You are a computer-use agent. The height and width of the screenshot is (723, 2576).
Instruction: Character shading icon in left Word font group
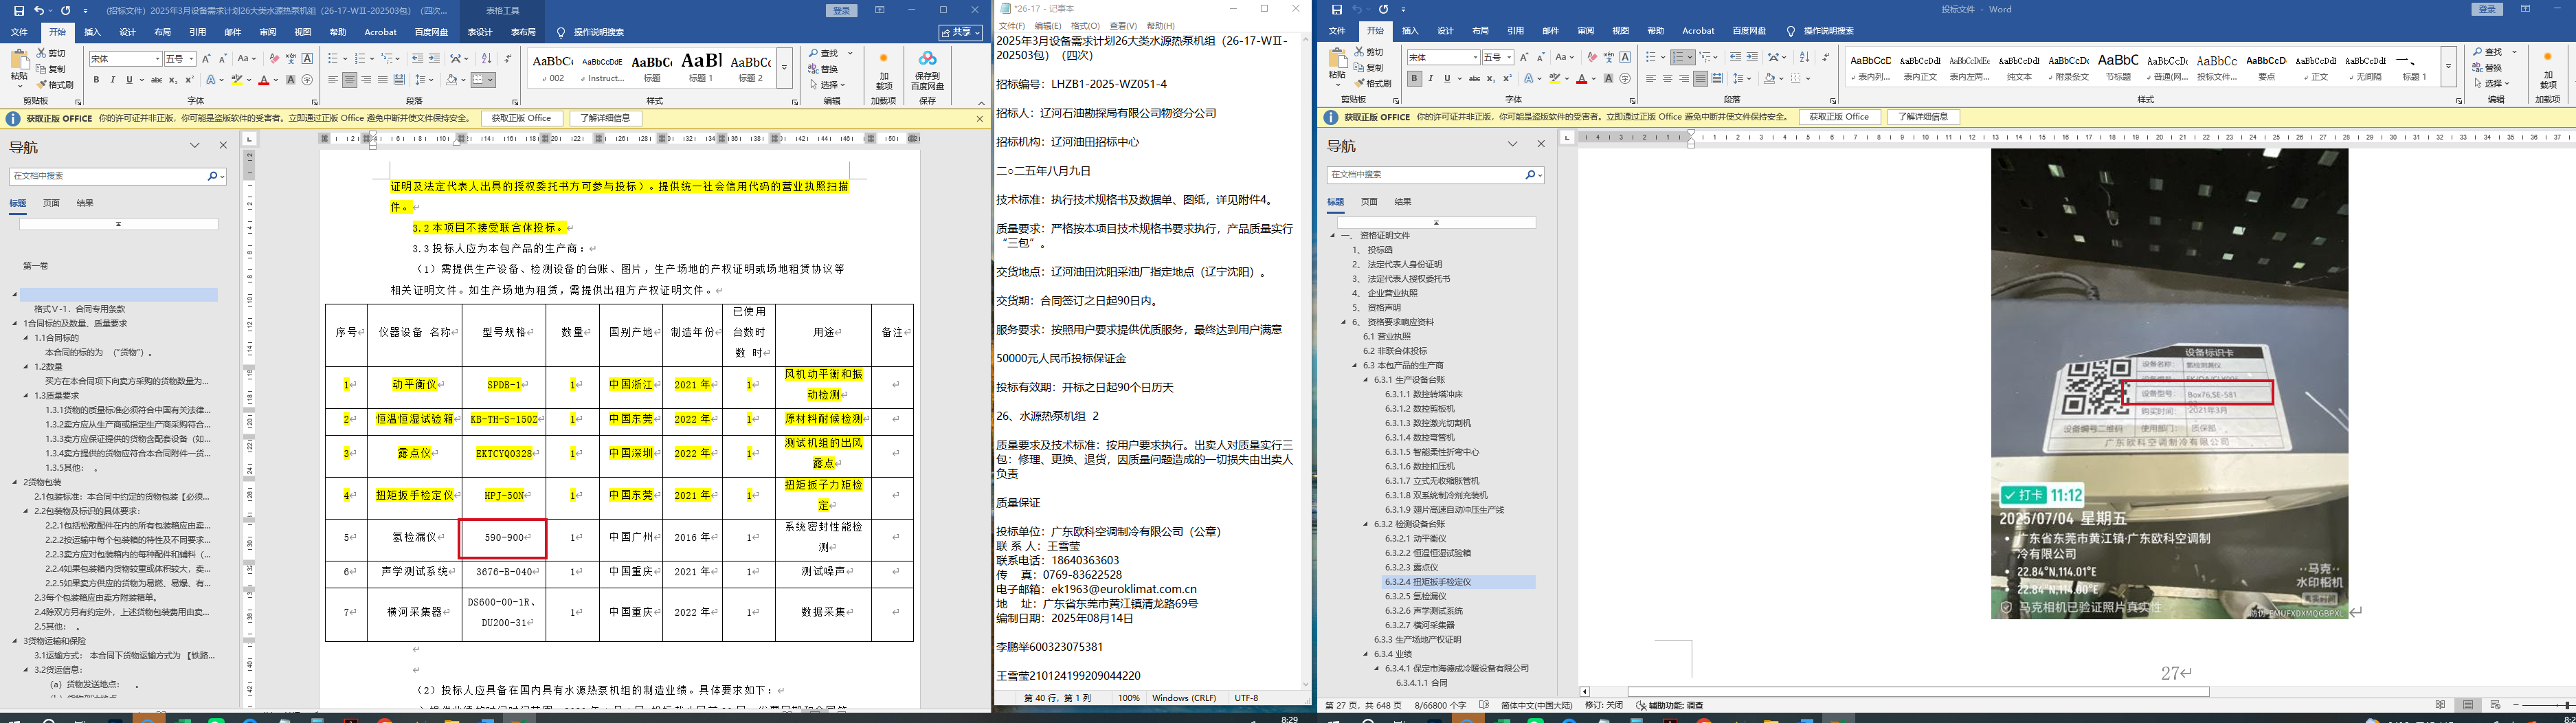click(x=291, y=80)
